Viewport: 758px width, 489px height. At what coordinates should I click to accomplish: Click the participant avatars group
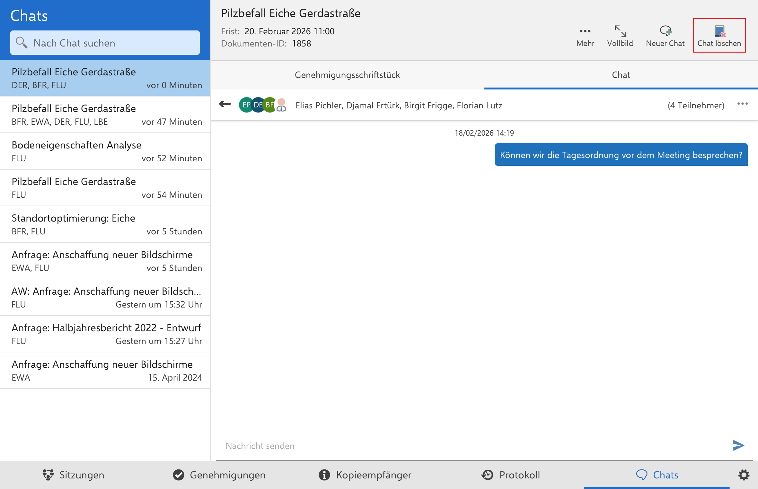tap(262, 105)
